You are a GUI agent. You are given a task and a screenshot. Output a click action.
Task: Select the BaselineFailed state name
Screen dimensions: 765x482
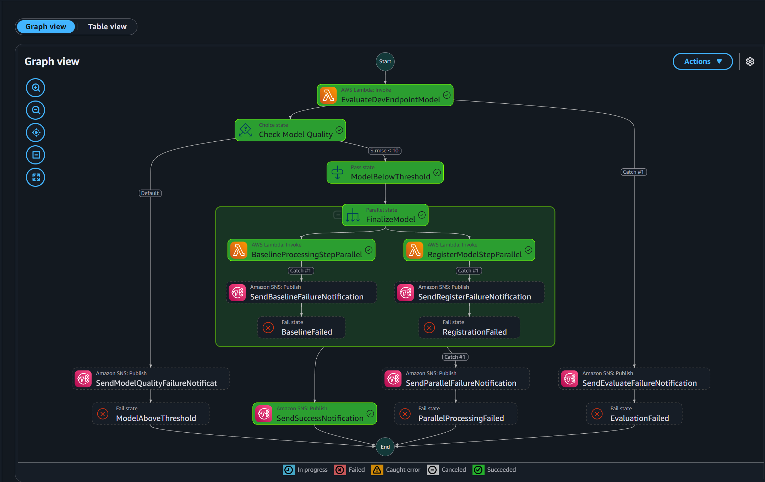[x=307, y=332]
